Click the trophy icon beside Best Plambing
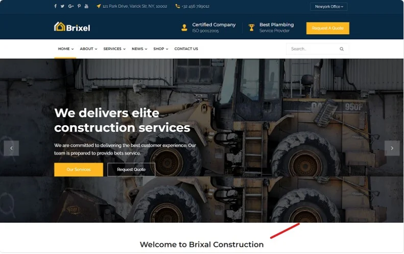Image resolution: width=404 pixels, height=254 pixels. [251, 27]
